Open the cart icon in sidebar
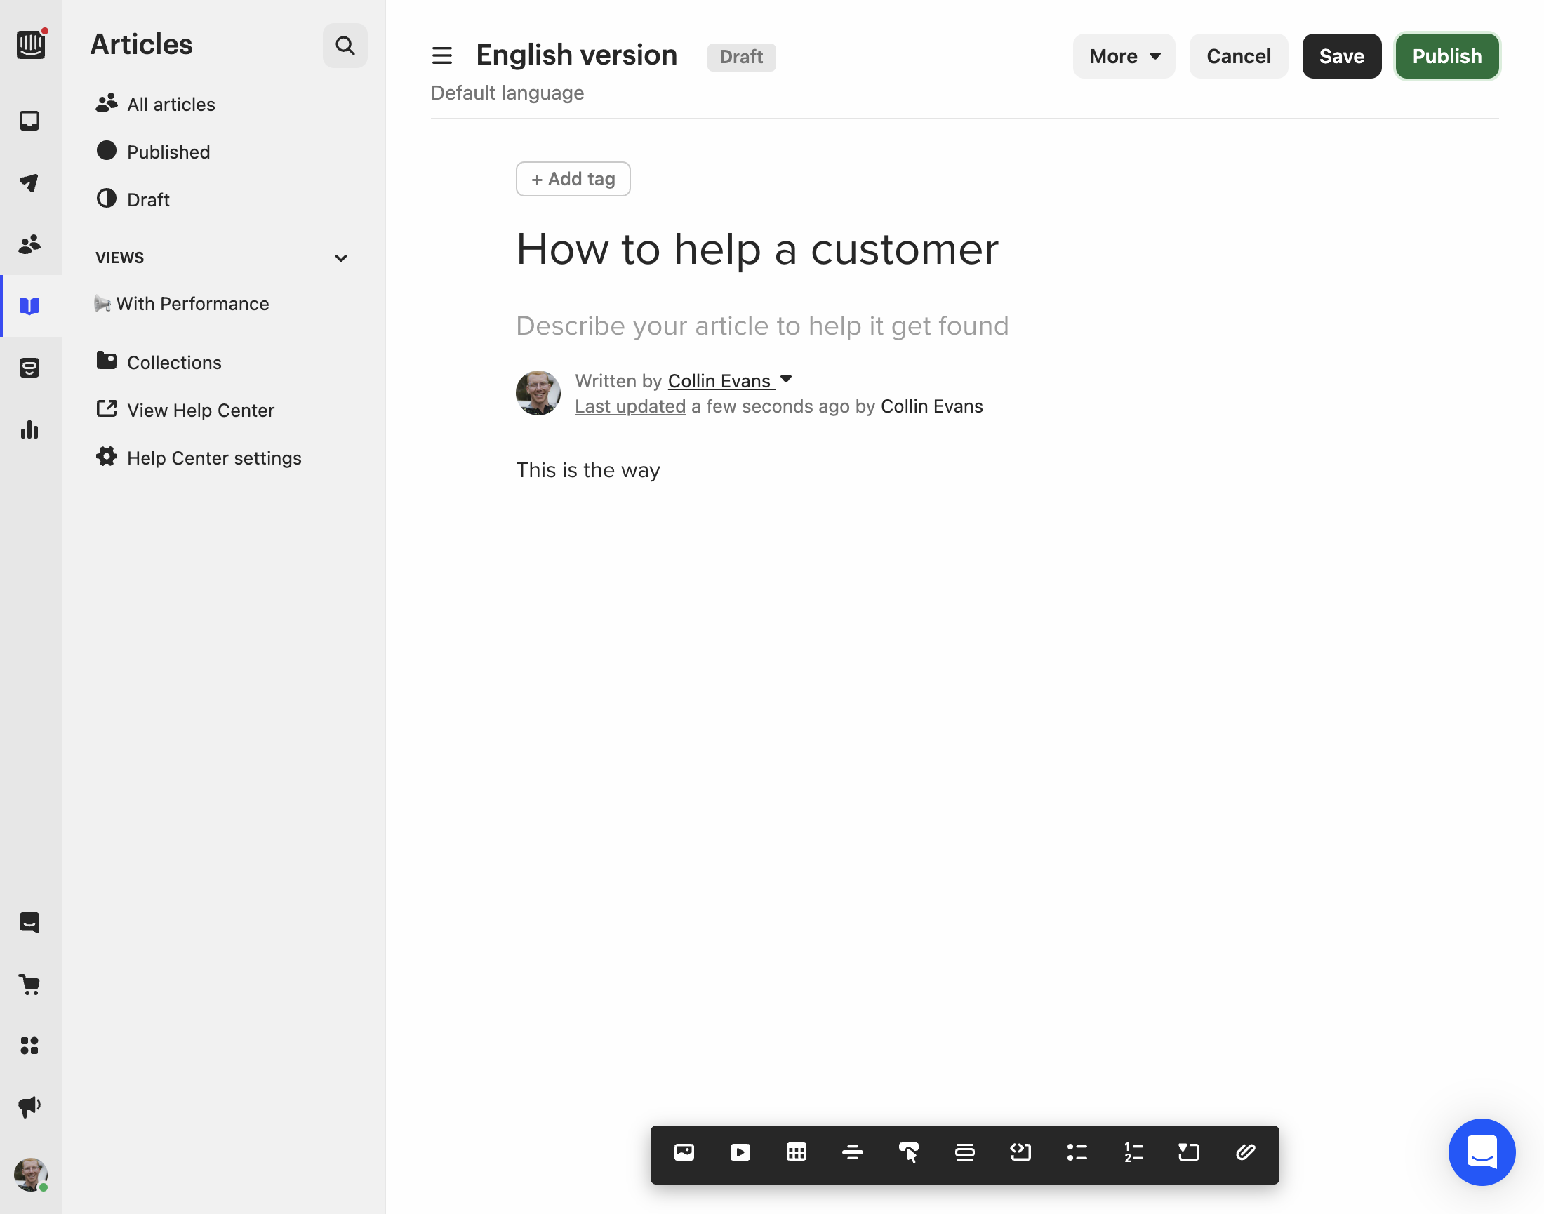This screenshot has height=1214, width=1544. click(29, 985)
